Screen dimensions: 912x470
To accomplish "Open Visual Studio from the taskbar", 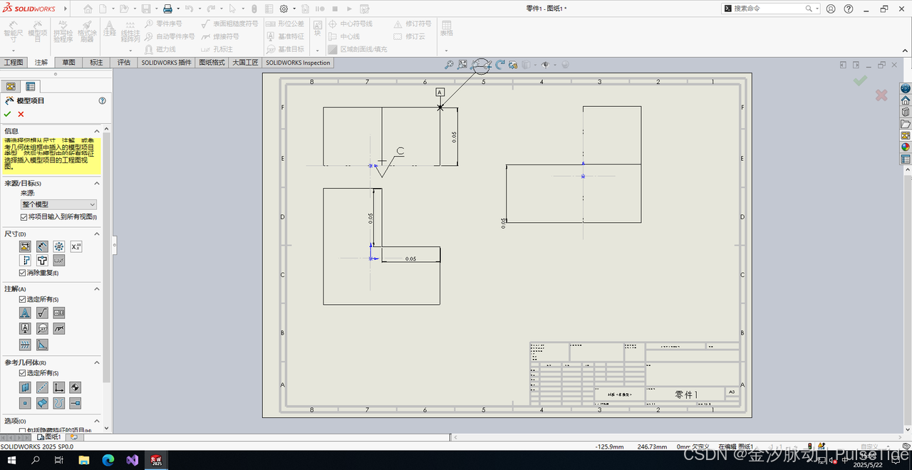I will click(132, 460).
